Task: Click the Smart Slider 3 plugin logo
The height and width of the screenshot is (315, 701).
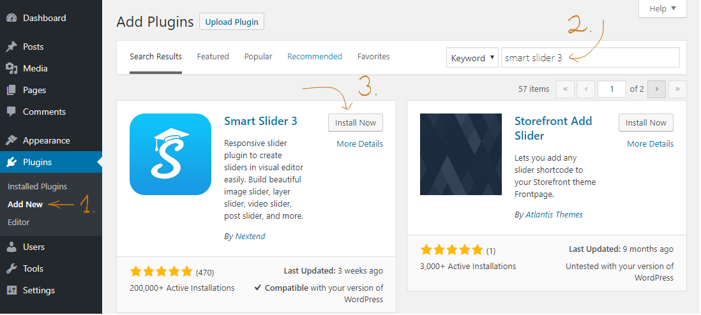Action: [170, 154]
